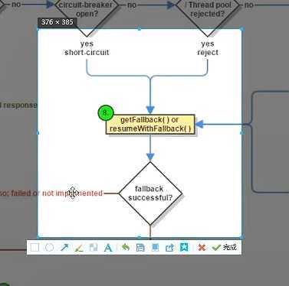Click the 376 × 385 selection size label
The image size is (289, 286).
[x=57, y=22]
